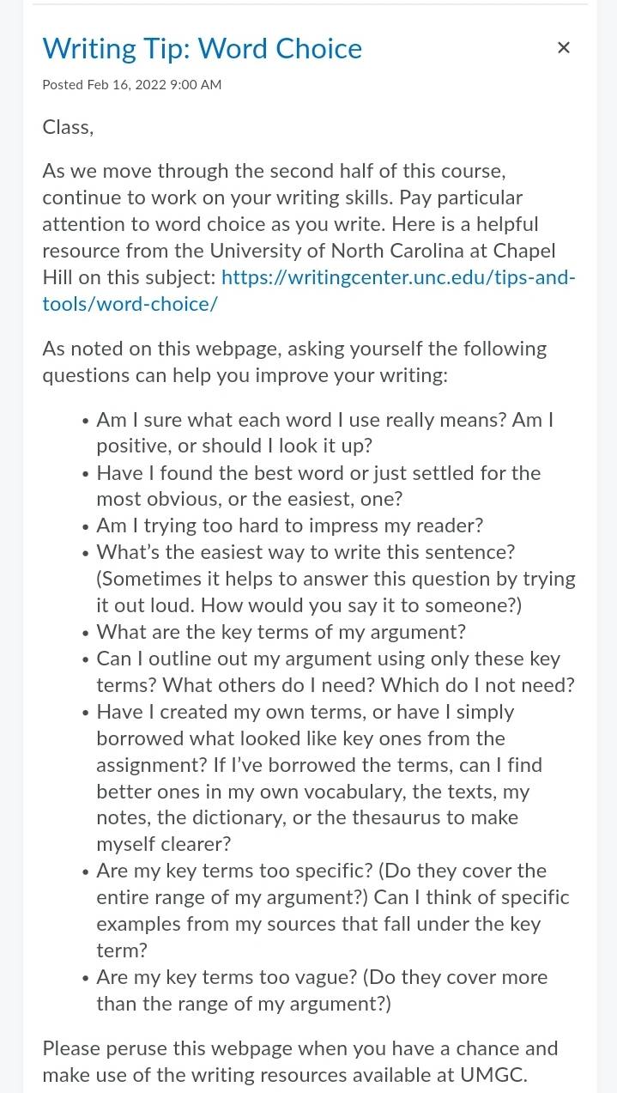617x1093 pixels.
Task: Select the Posted Feb 16, 2022 timestamp
Action: tap(132, 85)
